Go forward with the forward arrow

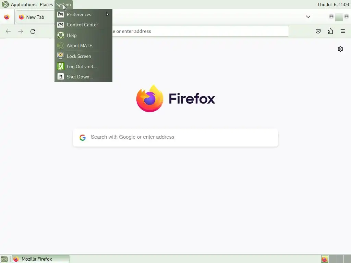click(x=21, y=31)
